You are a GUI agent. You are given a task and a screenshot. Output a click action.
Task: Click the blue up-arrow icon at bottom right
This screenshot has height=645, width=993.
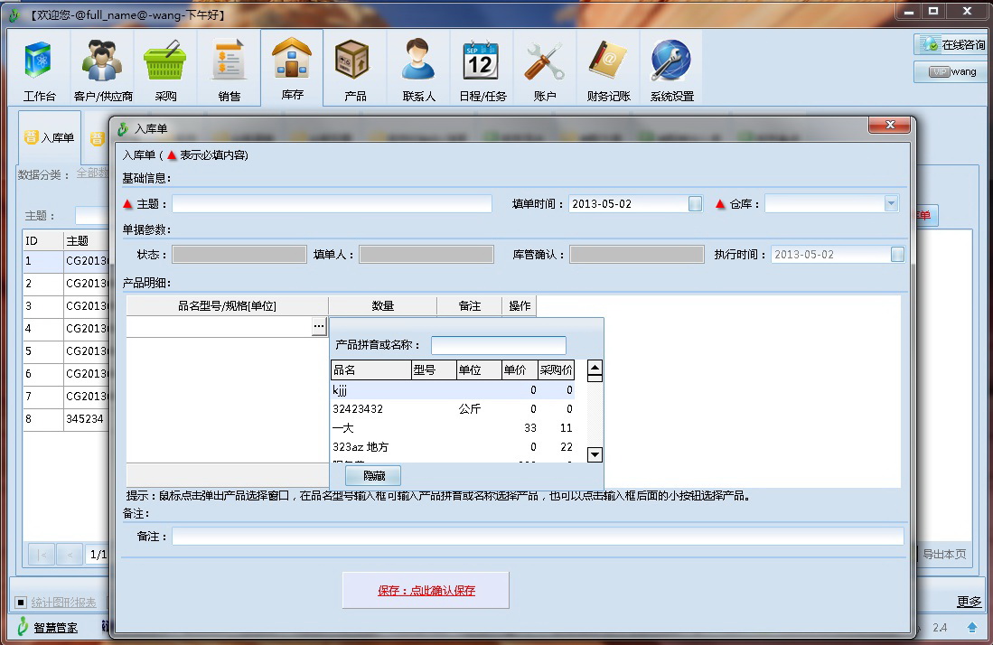[x=972, y=627]
